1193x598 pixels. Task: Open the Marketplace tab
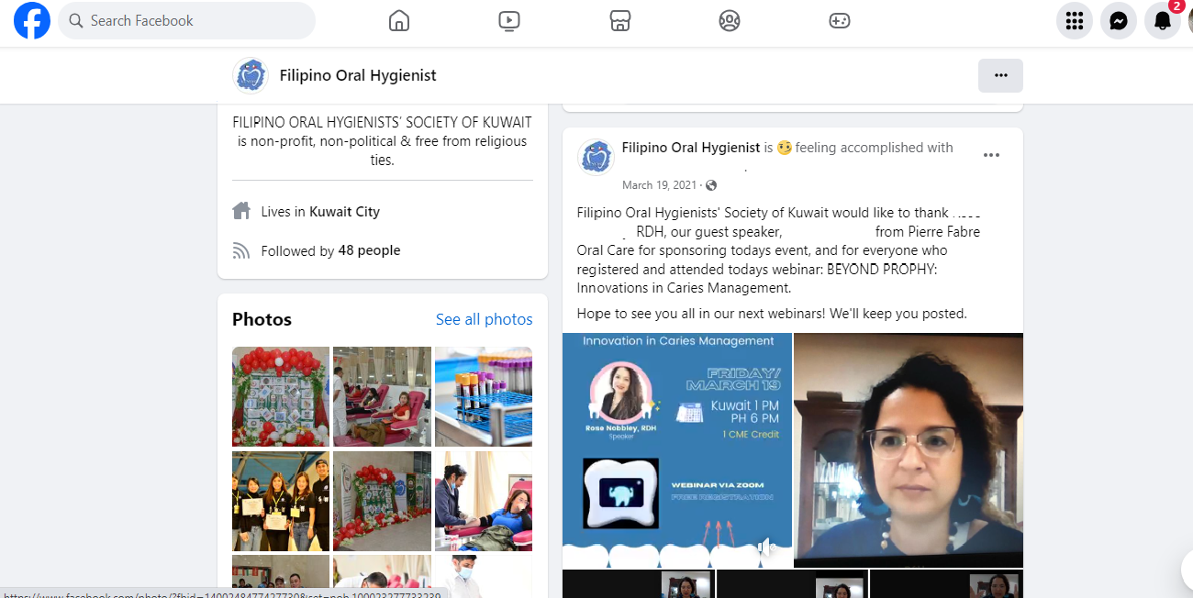pos(619,20)
